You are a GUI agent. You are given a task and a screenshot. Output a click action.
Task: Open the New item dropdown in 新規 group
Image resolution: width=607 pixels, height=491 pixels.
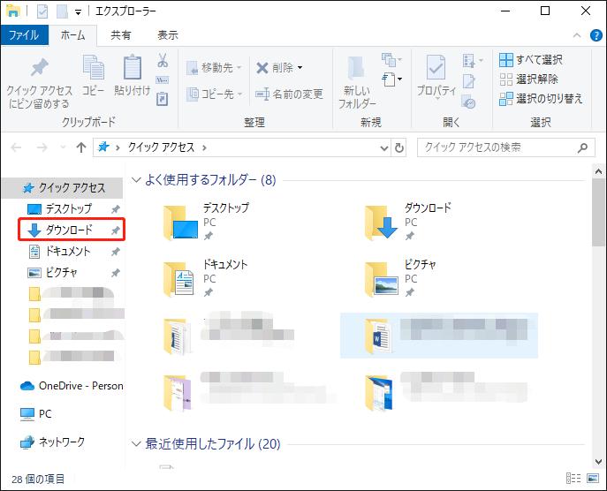pyautogui.click(x=391, y=60)
